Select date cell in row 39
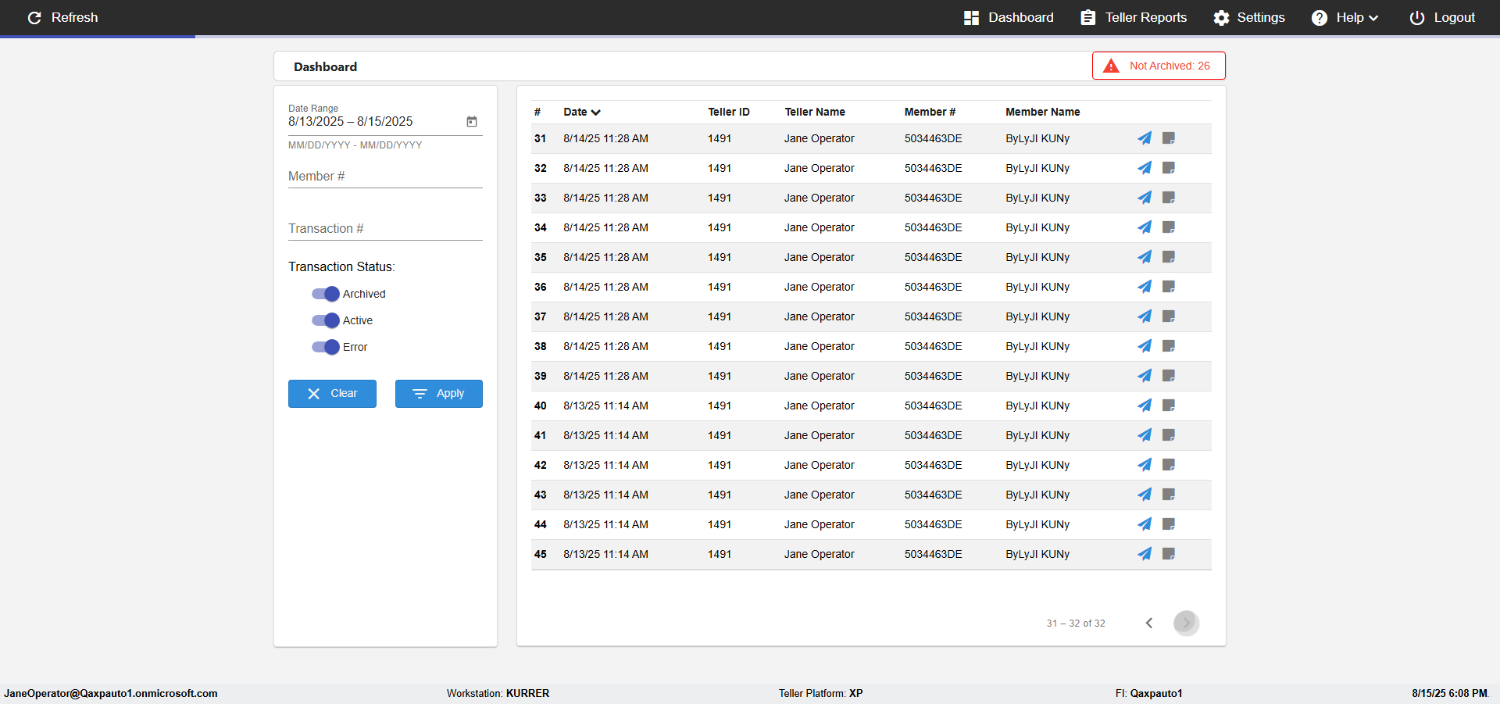The height and width of the screenshot is (704, 1500). click(x=605, y=376)
